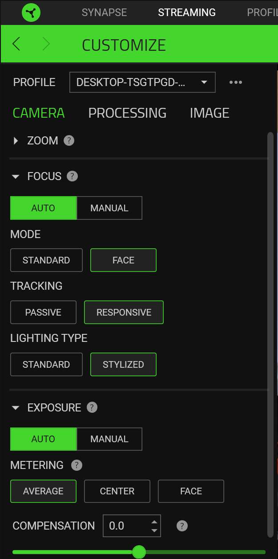This screenshot has height=559, width=278.
Task: Open the SYNAPSE top tab
Action: pos(104,12)
